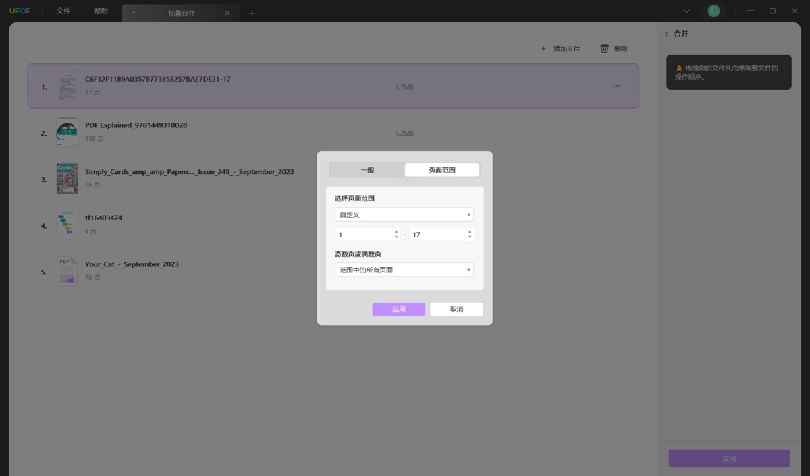
Task: Click the 添加文件 plus icon
Action: click(x=543, y=49)
